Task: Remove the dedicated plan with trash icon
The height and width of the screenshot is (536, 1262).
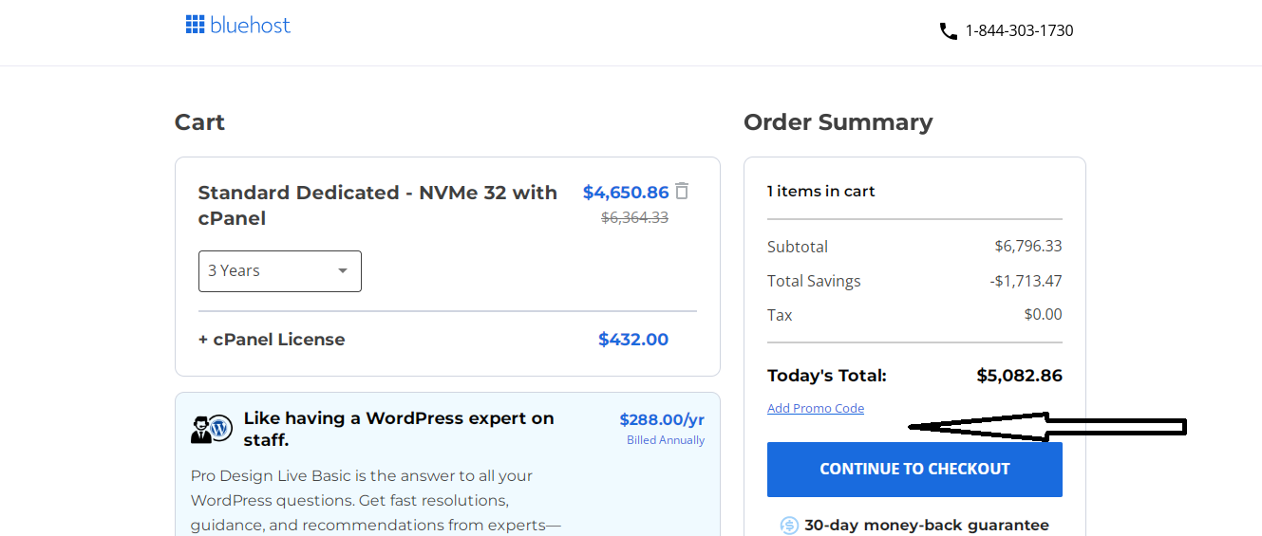Action: click(682, 191)
